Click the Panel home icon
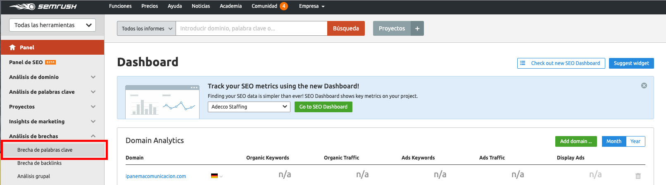666x185 pixels. pos(12,47)
